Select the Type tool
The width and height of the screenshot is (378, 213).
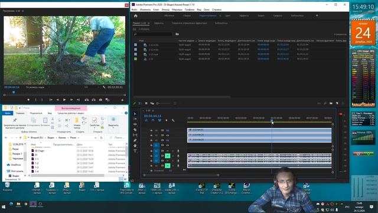pyautogui.click(x=135, y=151)
